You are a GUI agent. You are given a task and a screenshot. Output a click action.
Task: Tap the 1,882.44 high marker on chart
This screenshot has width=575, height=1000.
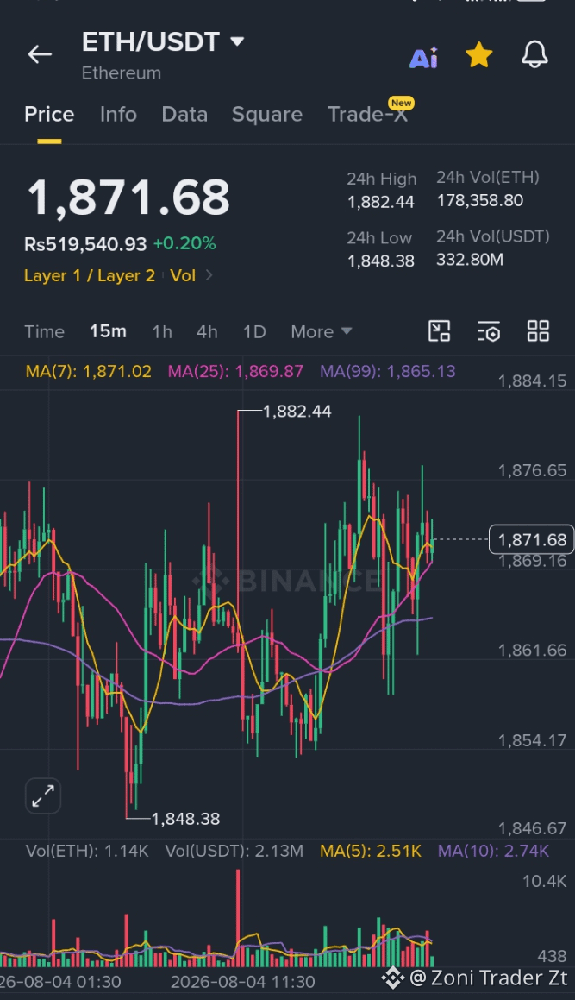[297, 412]
